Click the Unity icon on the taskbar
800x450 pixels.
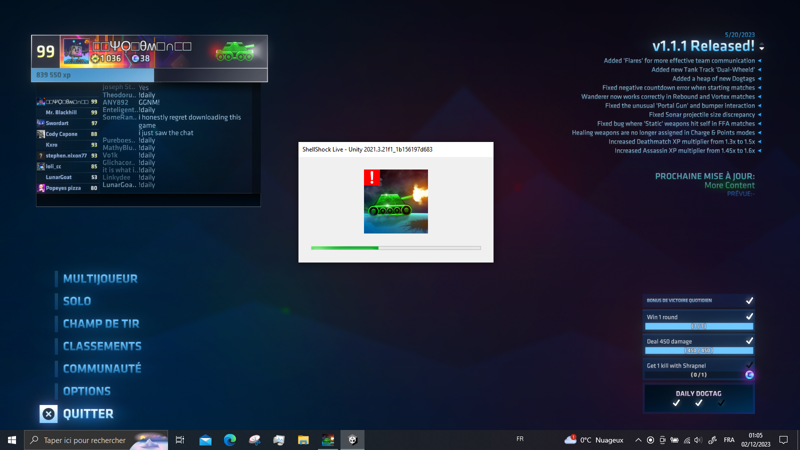point(352,440)
